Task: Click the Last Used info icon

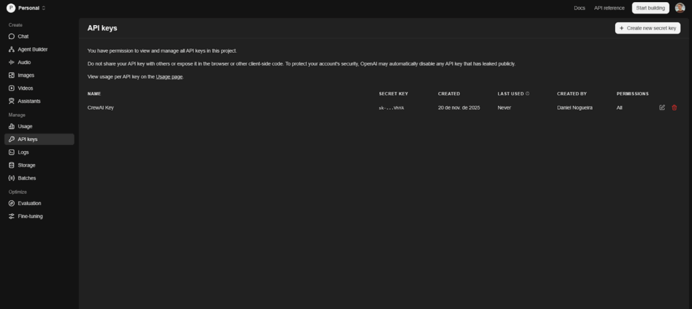Action: [x=527, y=94]
